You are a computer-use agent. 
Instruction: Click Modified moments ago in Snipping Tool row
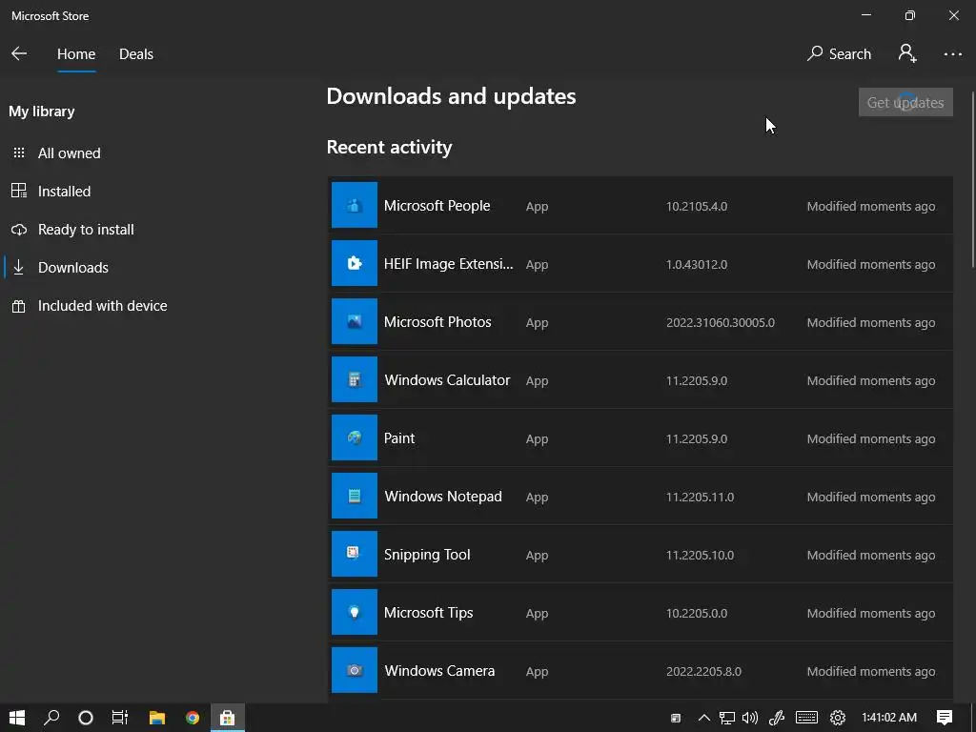tap(871, 556)
